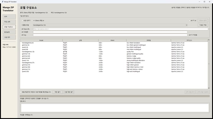
Task: Select the gemma4:e2b model row
Action: click(114, 56)
